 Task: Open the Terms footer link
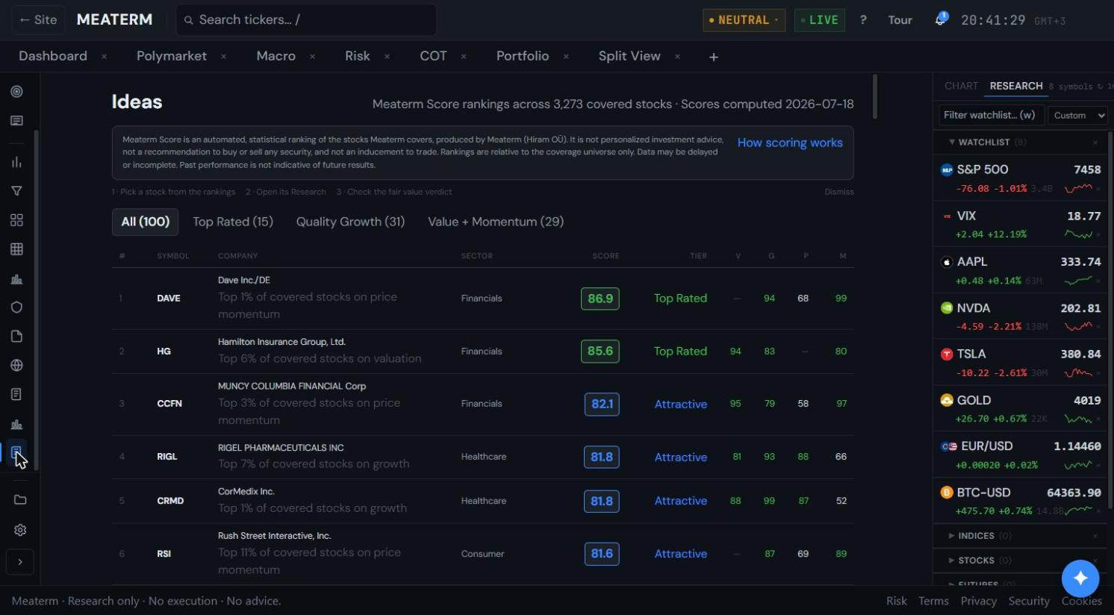tap(933, 601)
